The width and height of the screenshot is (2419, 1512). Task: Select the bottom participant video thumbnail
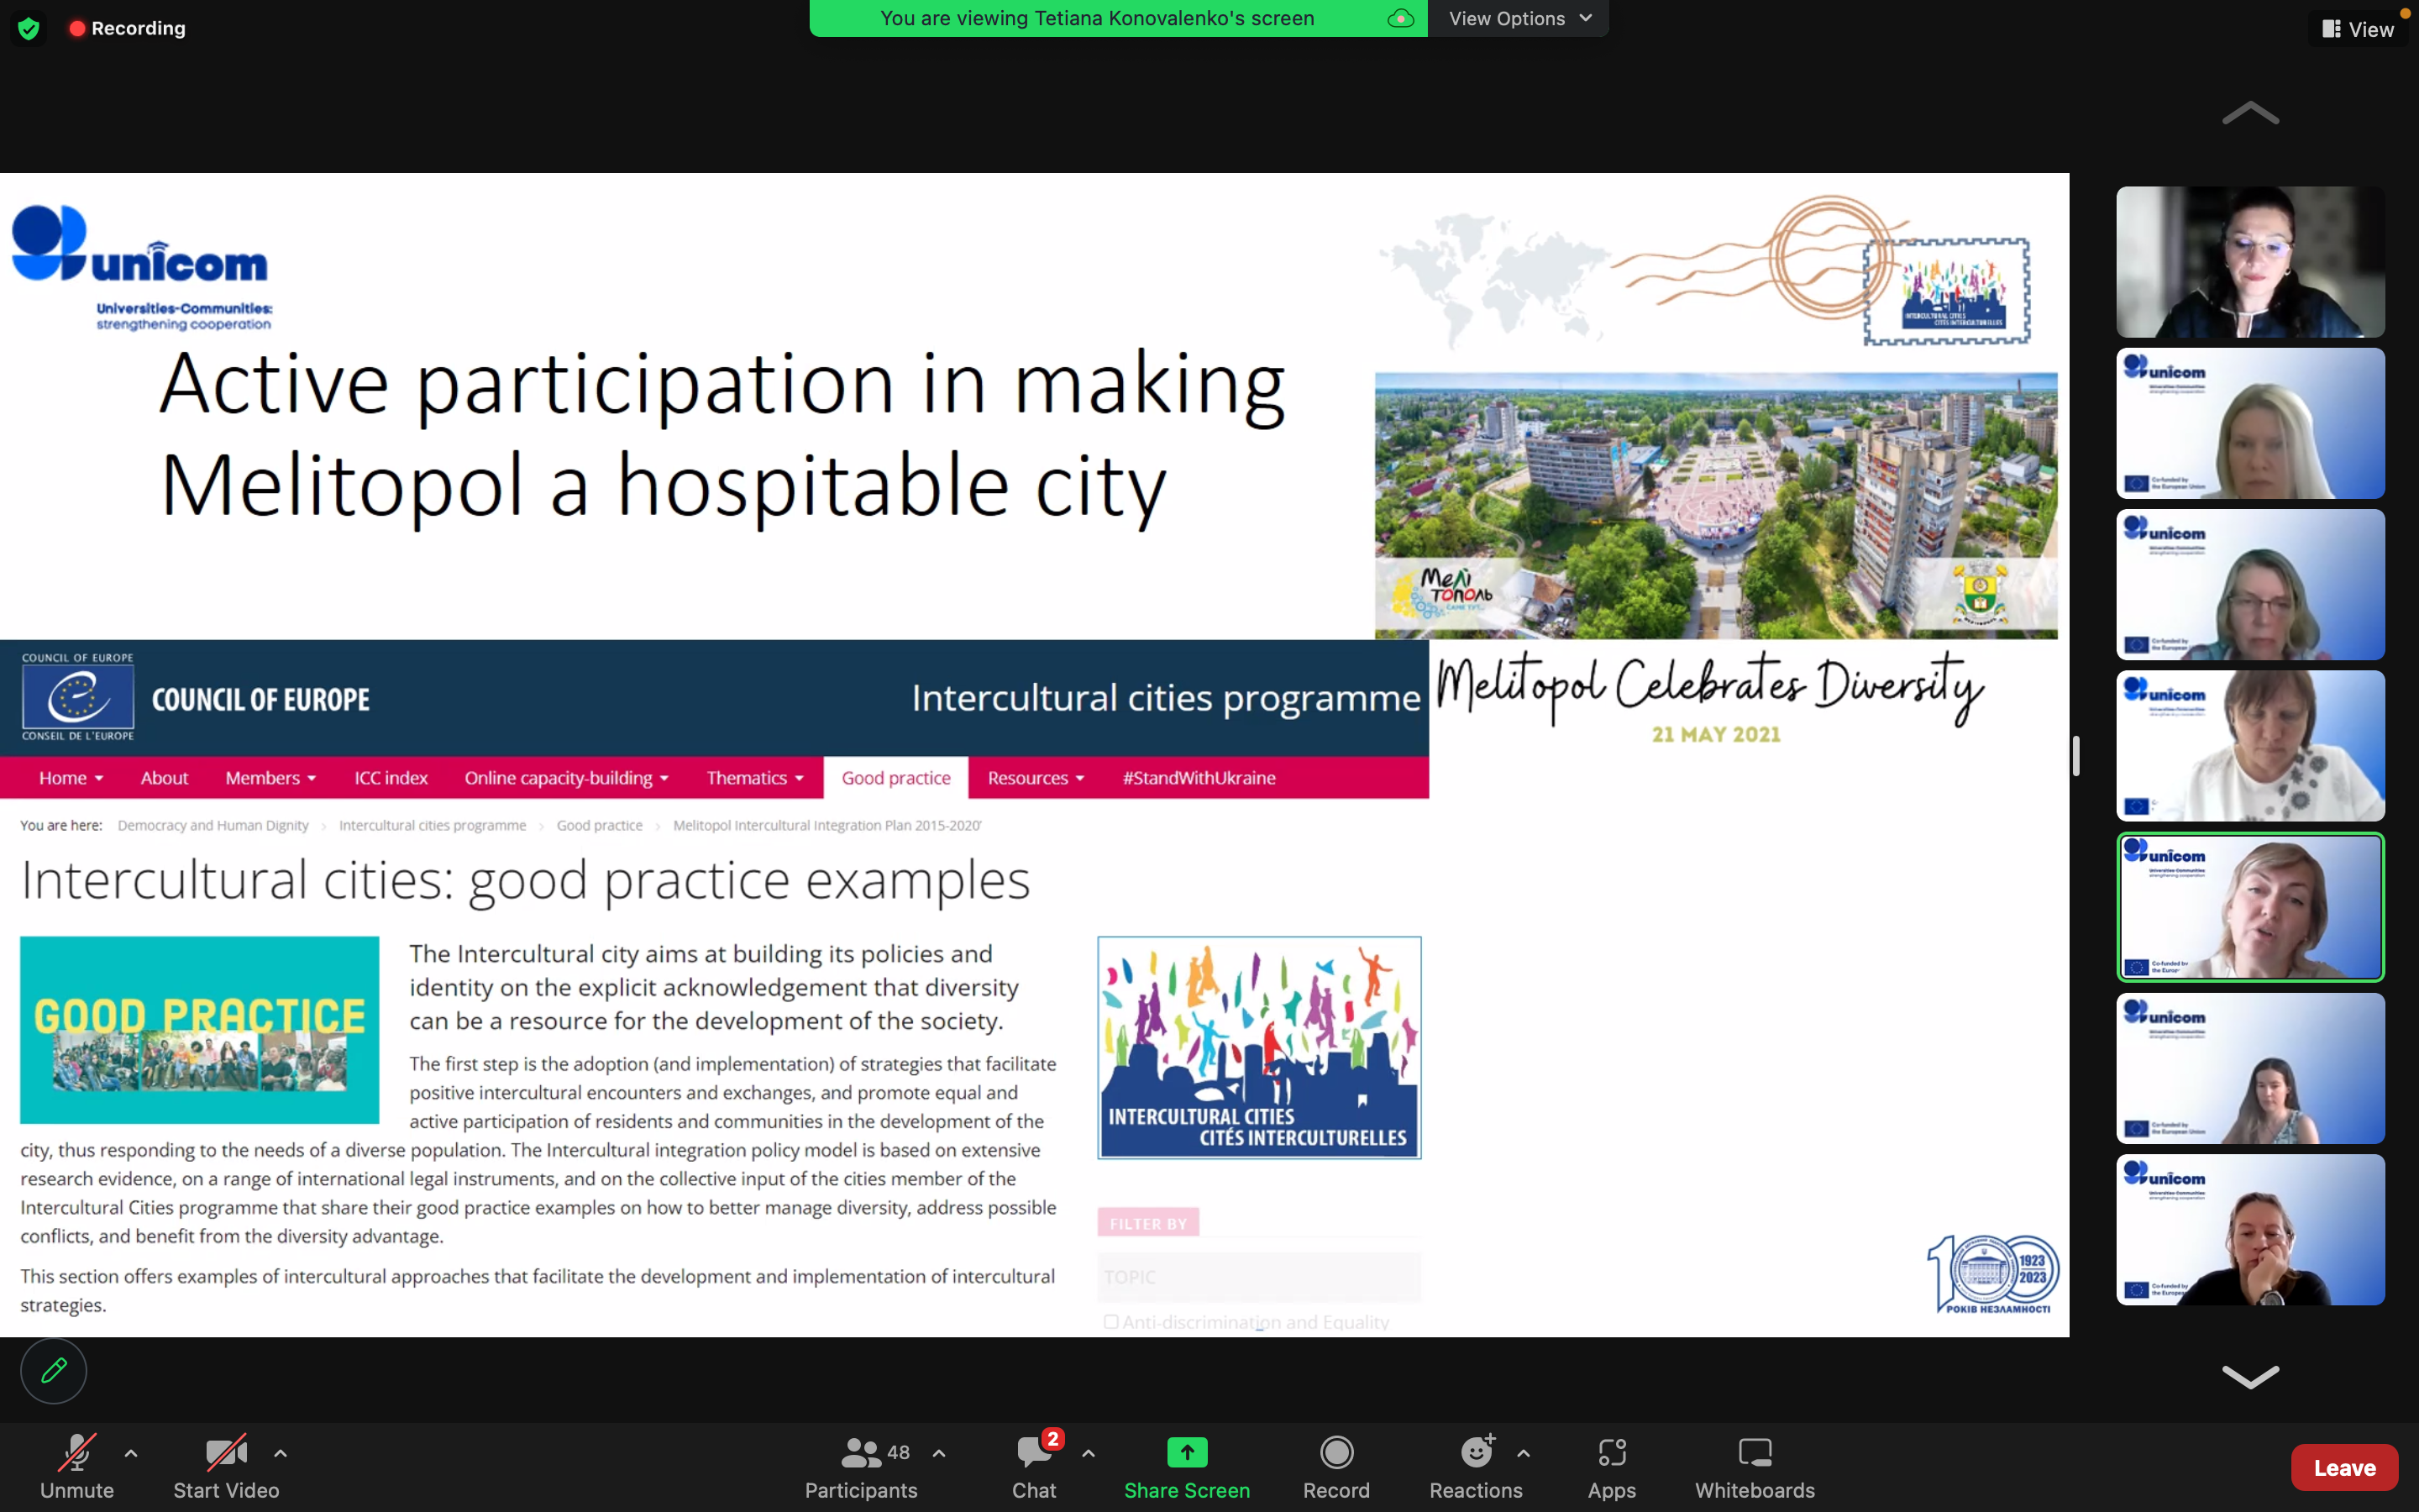coord(2250,1230)
